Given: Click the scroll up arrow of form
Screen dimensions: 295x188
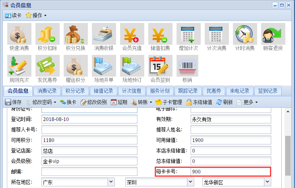Looking at the screenshot, I should pos(288,111).
